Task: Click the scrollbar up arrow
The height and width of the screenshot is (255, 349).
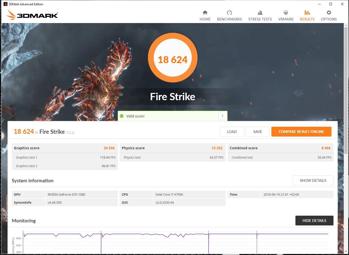Action: [x=346, y=25]
